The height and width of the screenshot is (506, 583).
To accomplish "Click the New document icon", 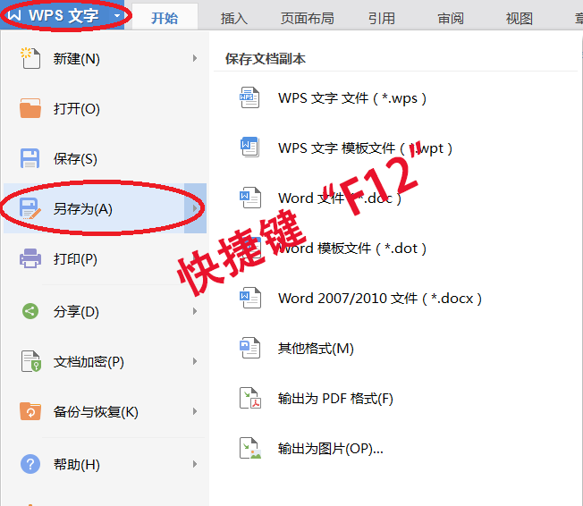I will [x=30, y=58].
